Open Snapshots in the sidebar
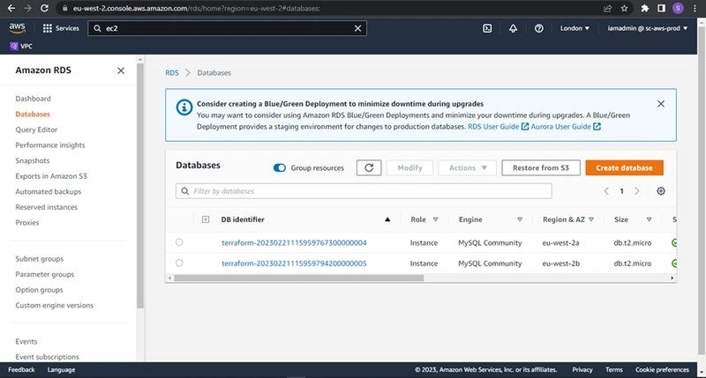 tap(33, 160)
